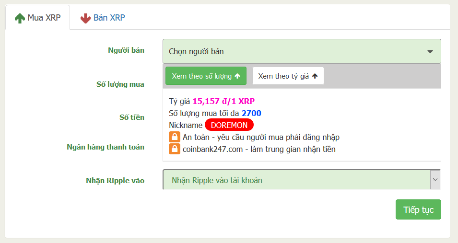The width and height of the screenshot is (458, 243).
Task: Click the caret arrow of seller dropdown
Action: click(x=430, y=52)
